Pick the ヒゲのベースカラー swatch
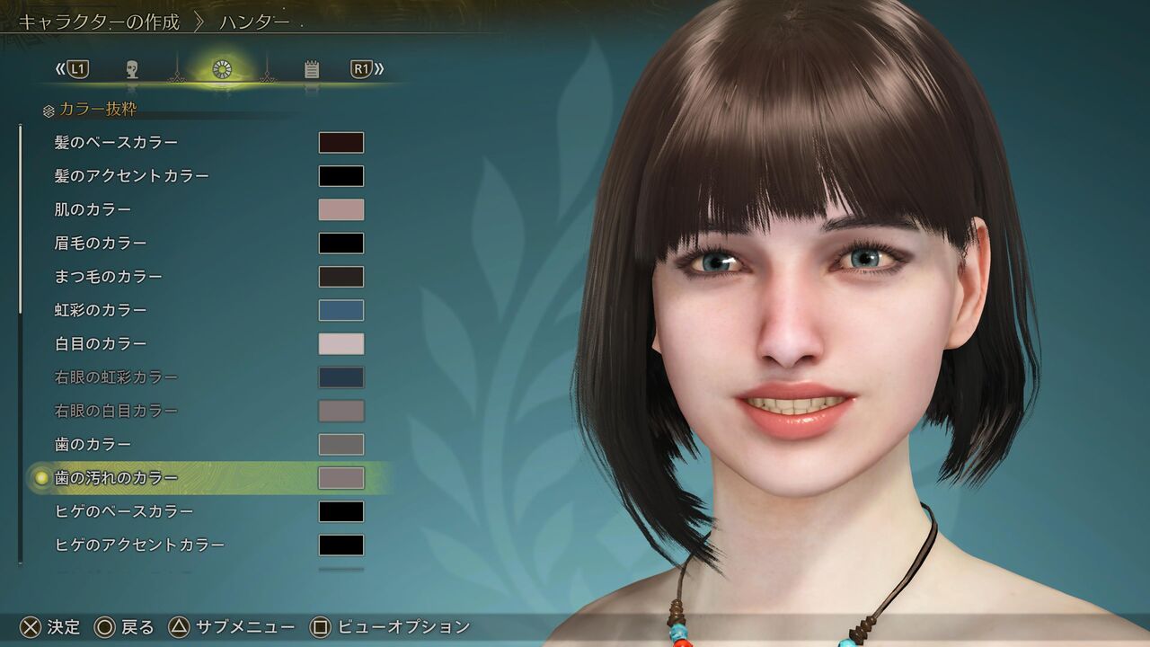The width and height of the screenshot is (1150, 647). [341, 511]
